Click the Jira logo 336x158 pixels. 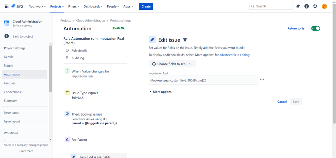[18, 6]
